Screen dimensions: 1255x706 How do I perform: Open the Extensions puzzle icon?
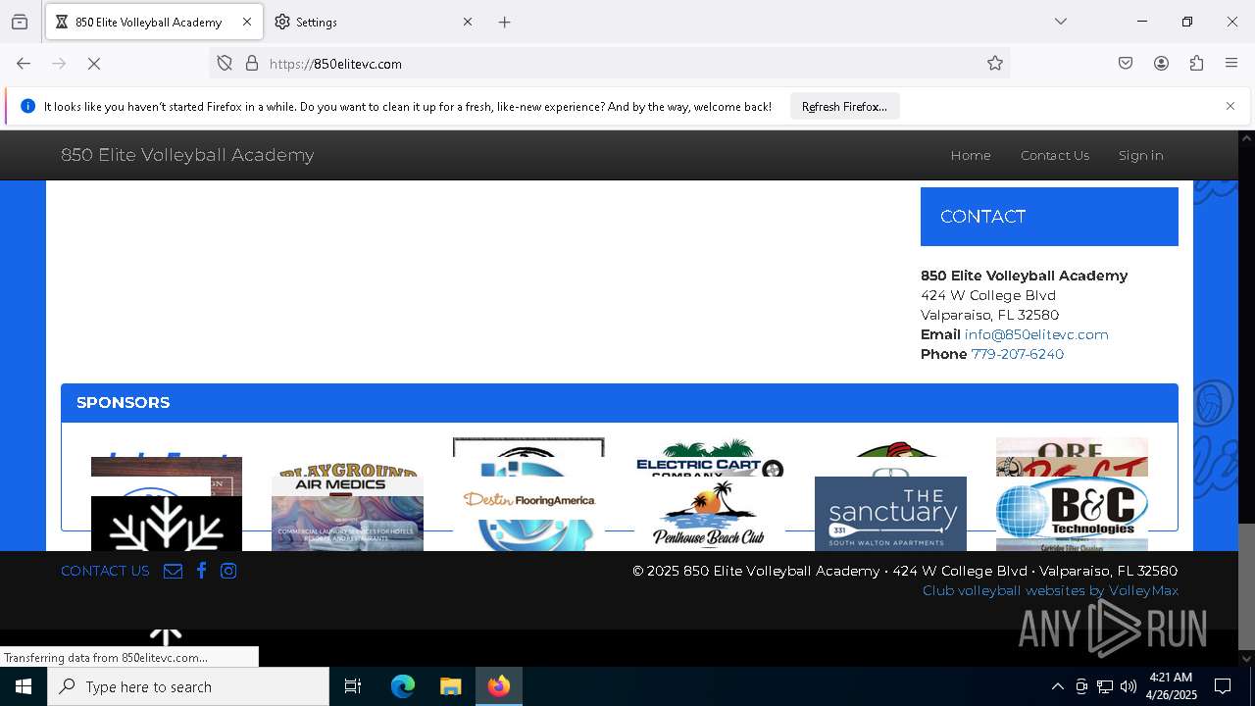click(x=1196, y=64)
